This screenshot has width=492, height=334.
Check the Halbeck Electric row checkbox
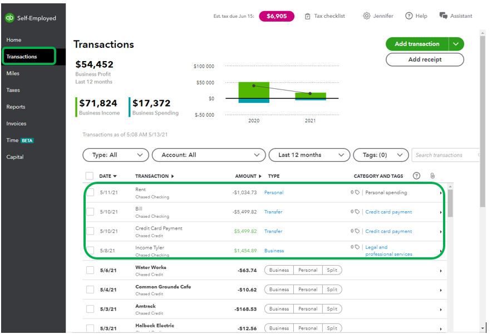pos(90,328)
